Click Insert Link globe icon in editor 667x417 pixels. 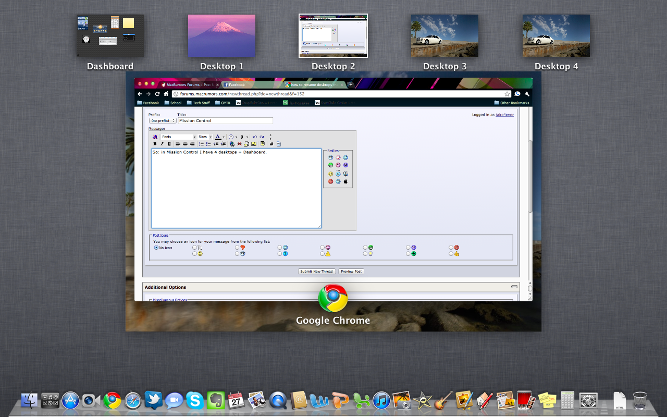click(232, 144)
